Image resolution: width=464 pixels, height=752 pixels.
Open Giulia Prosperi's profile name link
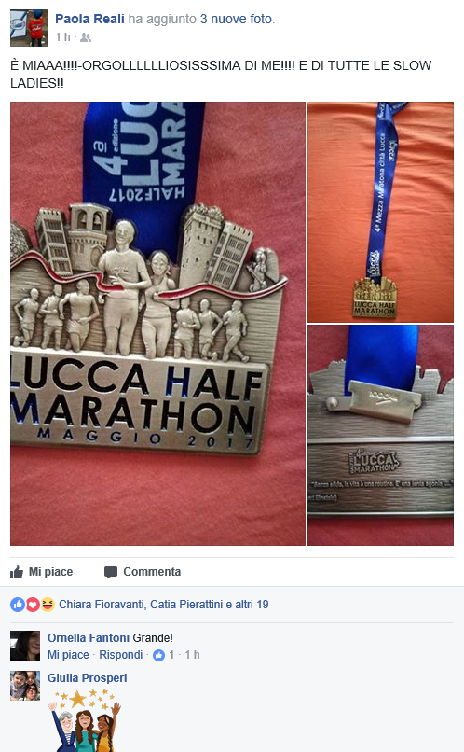tap(88, 678)
